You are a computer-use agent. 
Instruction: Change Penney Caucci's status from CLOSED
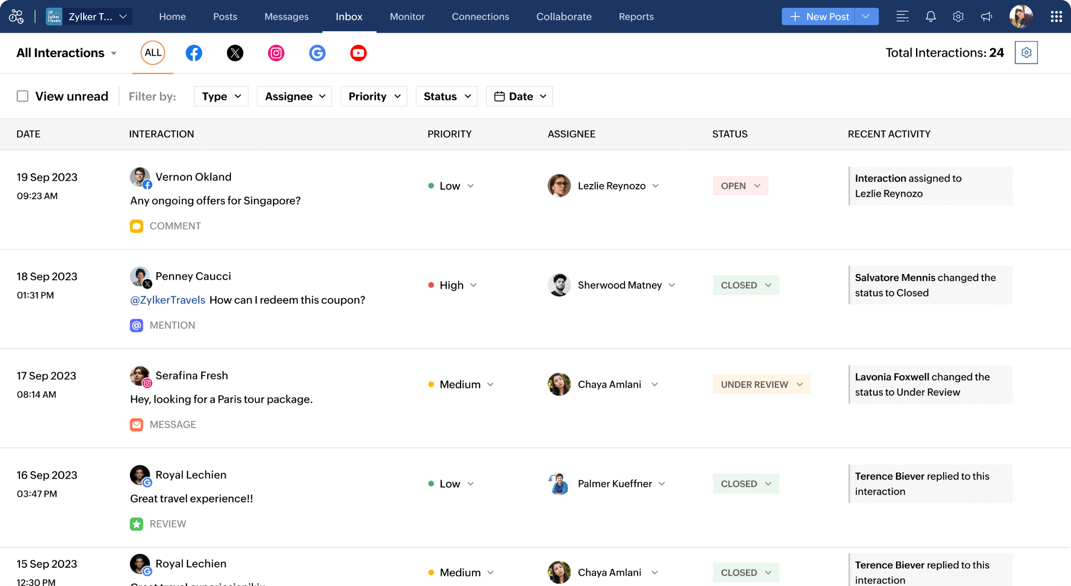(745, 285)
